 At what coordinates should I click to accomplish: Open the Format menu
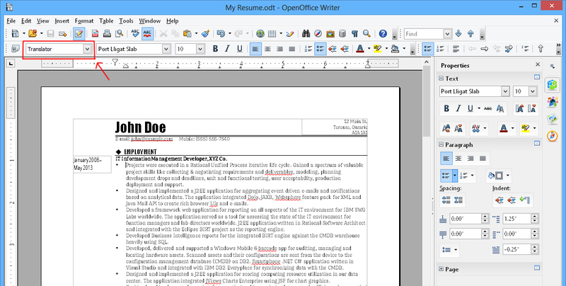[83, 21]
